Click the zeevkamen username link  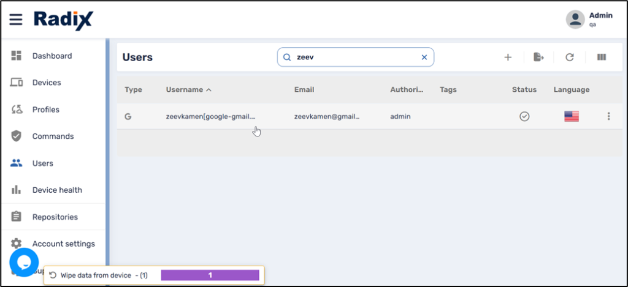click(210, 116)
